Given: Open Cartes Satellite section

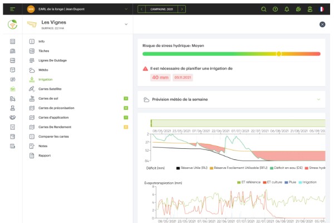Looking at the screenshot, I should click(50, 89).
